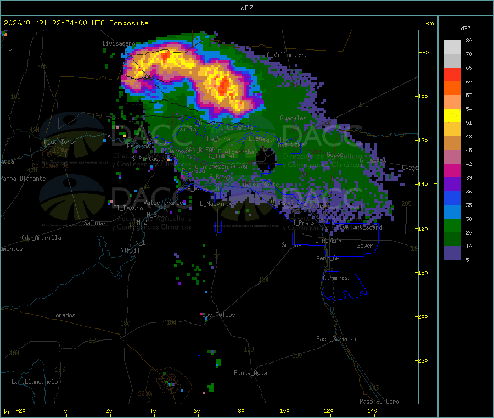
Task: Click the km unit label at top right
Action: click(429, 23)
